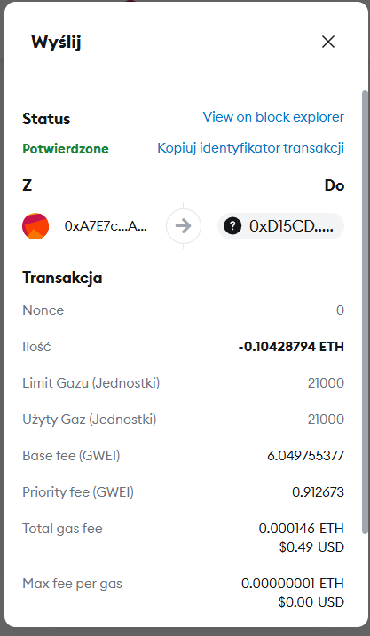370x636 pixels.
Task: Copy the sender address 0xA7E7c
Action: coord(106,226)
